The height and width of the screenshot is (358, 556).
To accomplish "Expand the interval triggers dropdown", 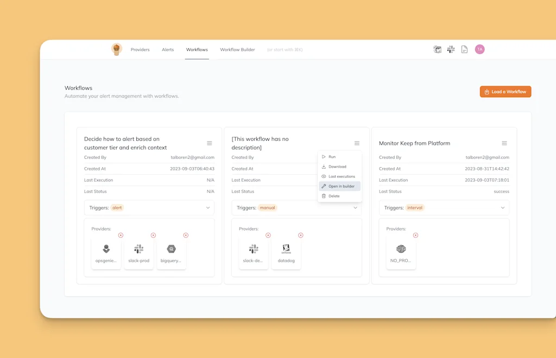I will point(503,208).
